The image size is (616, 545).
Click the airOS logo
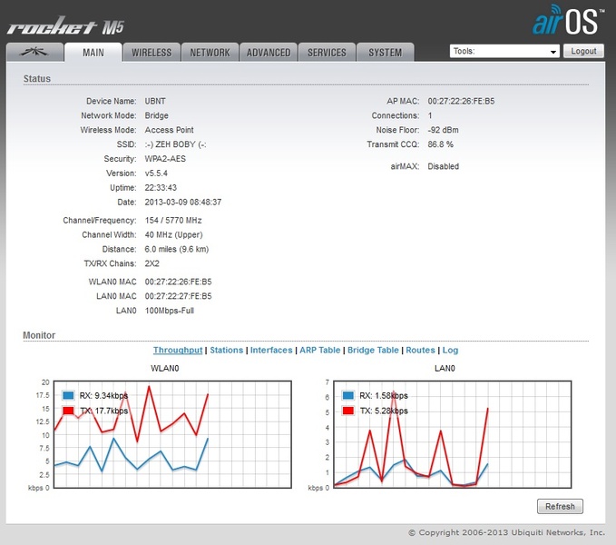coord(568,21)
